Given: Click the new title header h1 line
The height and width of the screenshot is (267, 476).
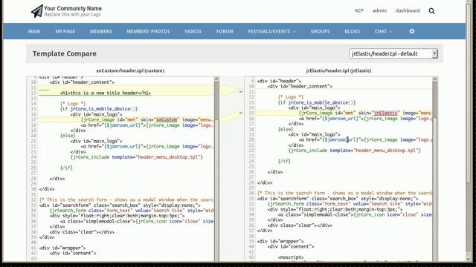Looking at the screenshot, I should coord(106,93).
